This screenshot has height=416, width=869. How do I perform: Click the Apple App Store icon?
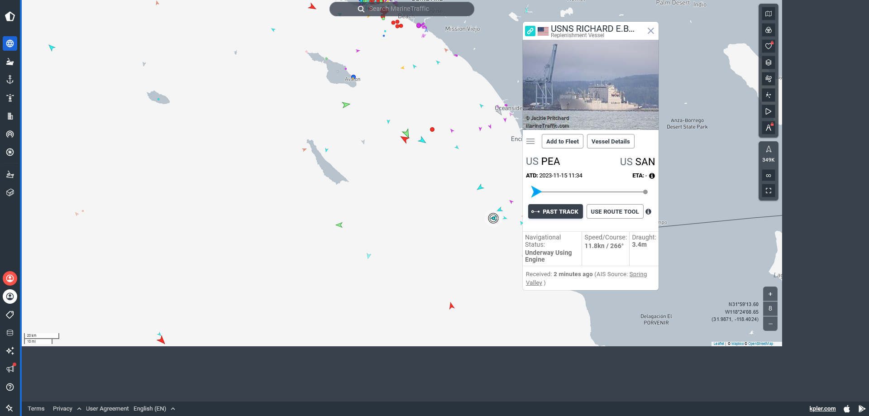(847, 408)
